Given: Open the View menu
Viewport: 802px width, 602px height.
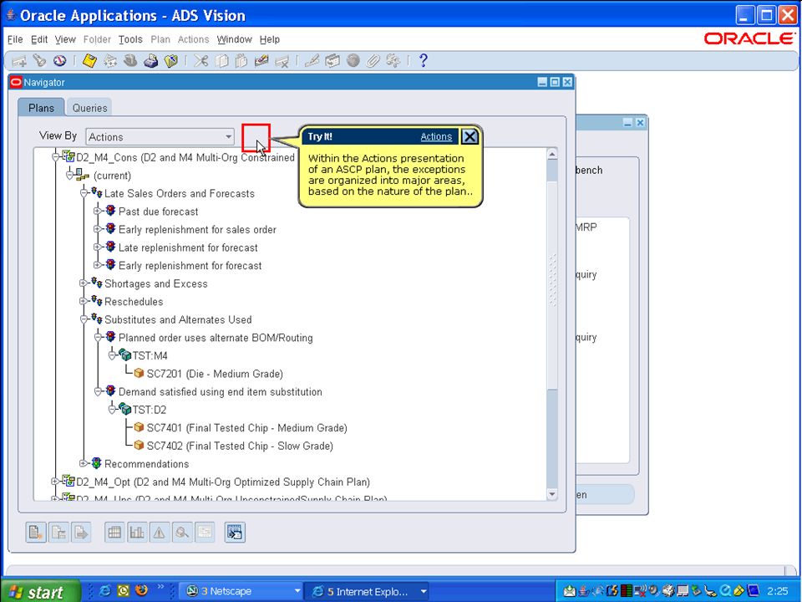Looking at the screenshot, I should point(65,39).
